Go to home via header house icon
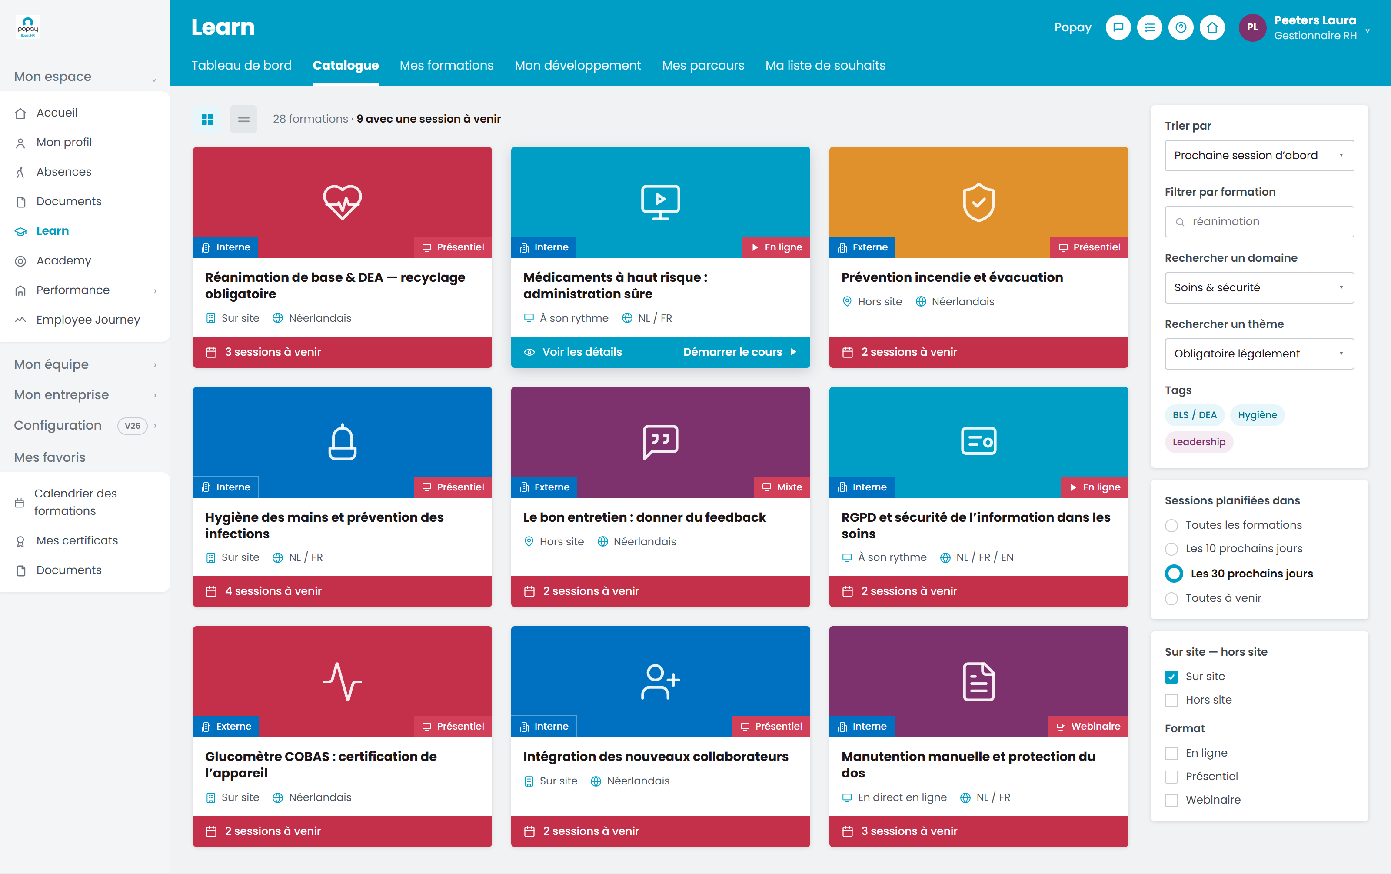 [1212, 27]
